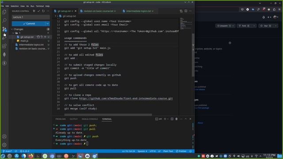The width and height of the screenshot is (283, 159).
Task: Collapse the Changes section
Action: pos(12,29)
